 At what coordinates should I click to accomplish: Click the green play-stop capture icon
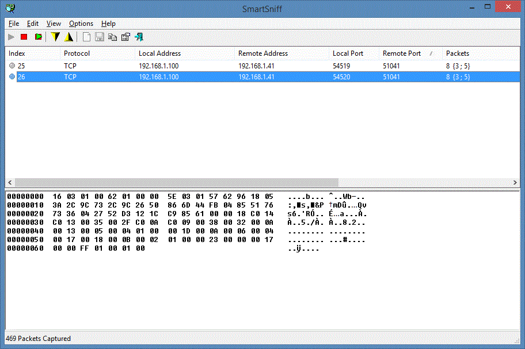pyautogui.click(x=39, y=37)
